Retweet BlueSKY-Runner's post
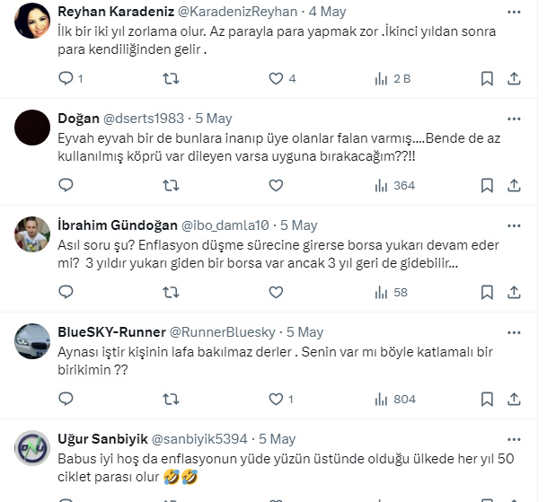This screenshot has width=556, height=502. [x=171, y=400]
